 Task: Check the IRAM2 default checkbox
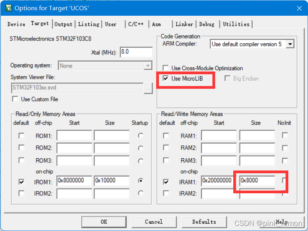166,193
